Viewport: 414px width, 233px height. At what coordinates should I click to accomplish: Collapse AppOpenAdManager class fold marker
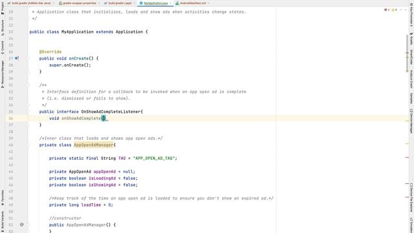[28, 145]
